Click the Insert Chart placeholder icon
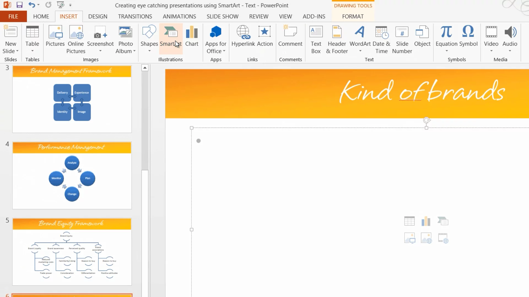 click(x=426, y=221)
